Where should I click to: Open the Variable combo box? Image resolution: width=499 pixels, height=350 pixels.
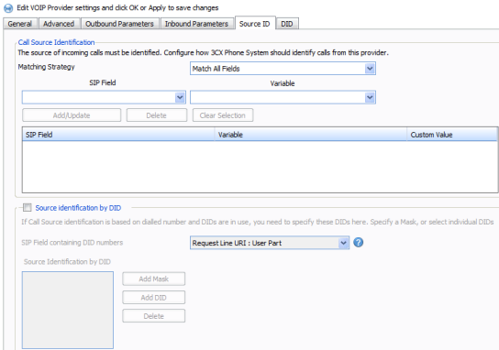pyautogui.click(x=283, y=97)
